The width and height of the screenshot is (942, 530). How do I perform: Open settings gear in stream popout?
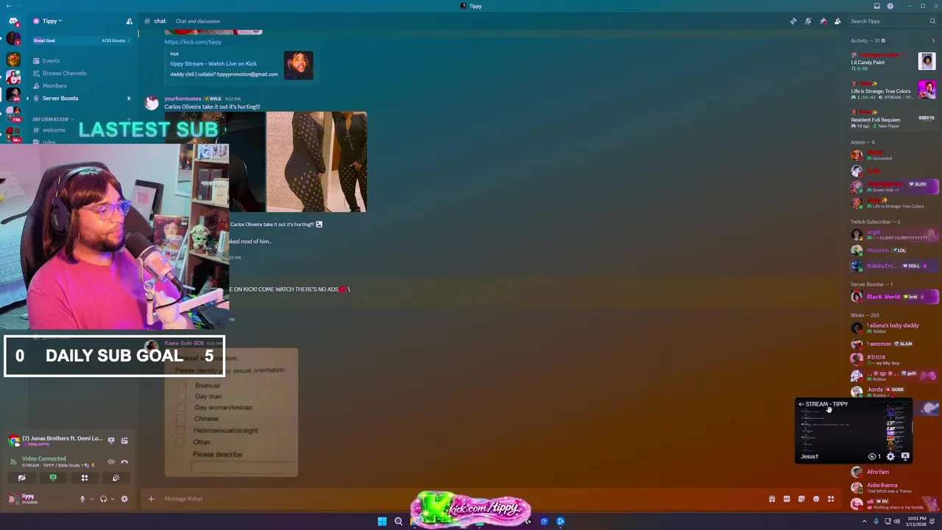pyautogui.click(x=890, y=456)
